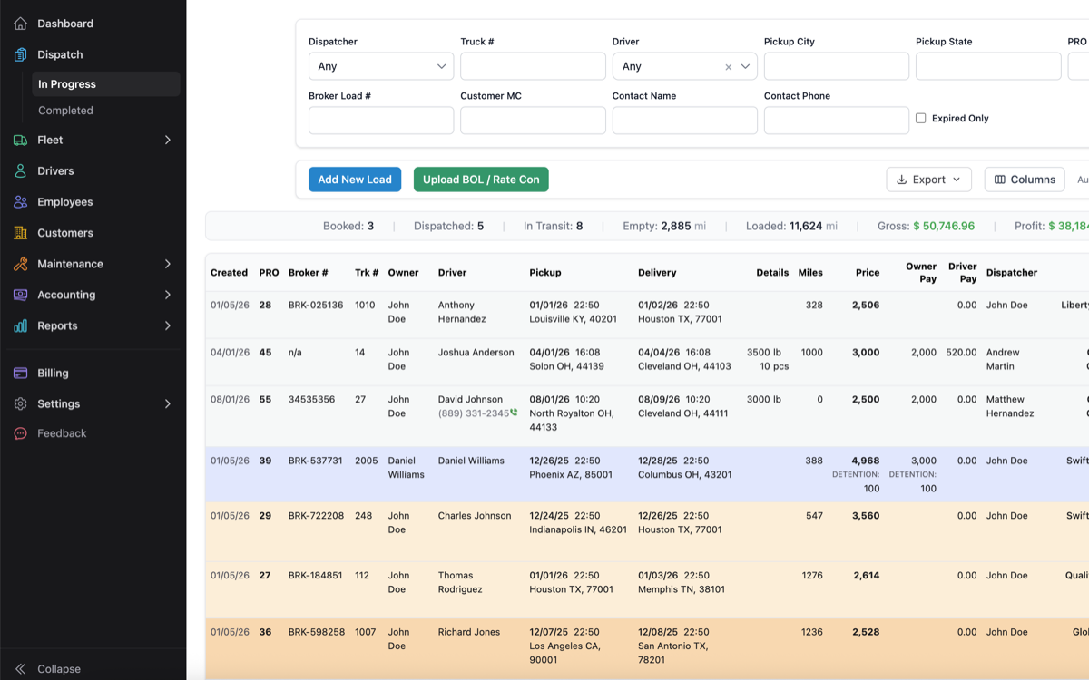Screen dimensions: 1089x680
Task: Click the Feedback chat bubble icon
Action: click(x=20, y=433)
